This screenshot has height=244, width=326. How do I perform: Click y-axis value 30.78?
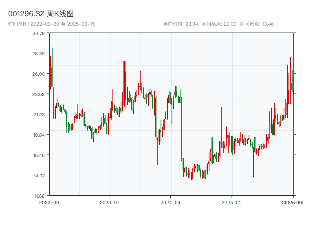click(39, 33)
